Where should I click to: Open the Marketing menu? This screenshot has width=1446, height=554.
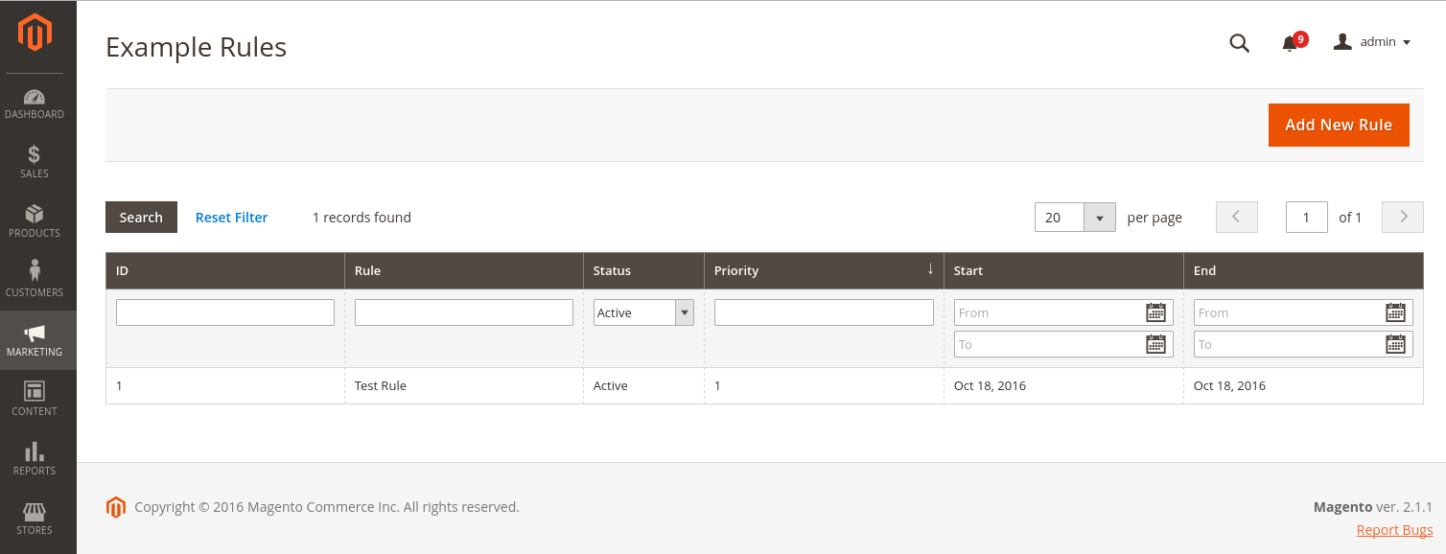(35, 340)
